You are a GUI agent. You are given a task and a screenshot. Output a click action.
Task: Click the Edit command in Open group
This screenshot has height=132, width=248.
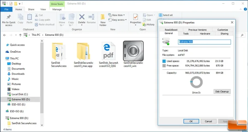pyautogui.click(x=147, y=20)
